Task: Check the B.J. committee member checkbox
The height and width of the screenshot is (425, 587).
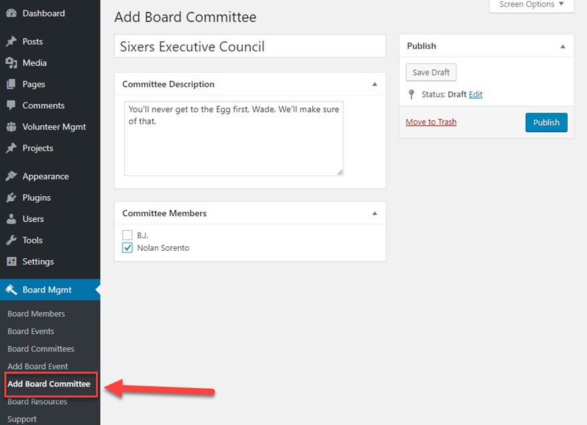Action: coord(126,235)
